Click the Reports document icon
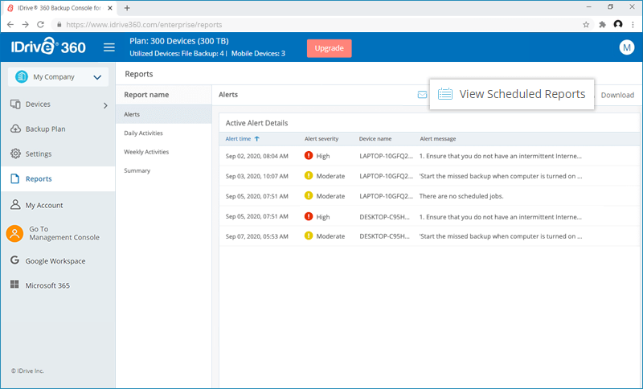 coord(14,178)
